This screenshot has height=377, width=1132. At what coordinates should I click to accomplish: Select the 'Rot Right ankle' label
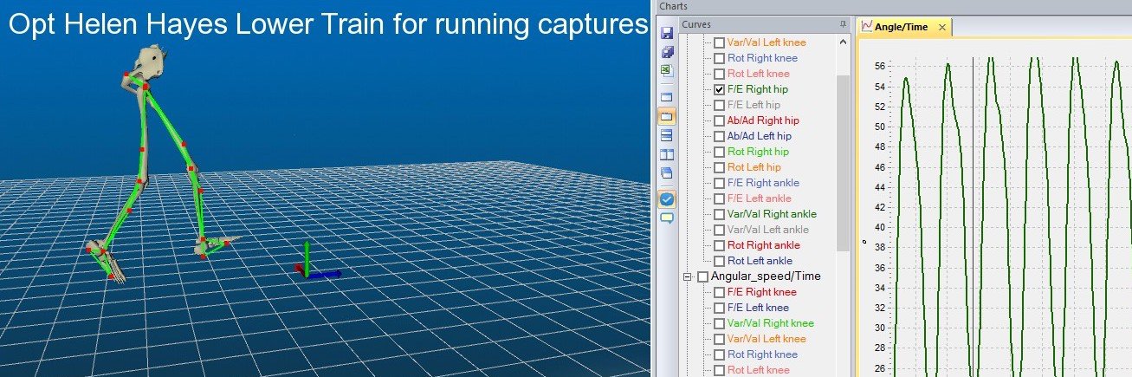pos(763,245)
